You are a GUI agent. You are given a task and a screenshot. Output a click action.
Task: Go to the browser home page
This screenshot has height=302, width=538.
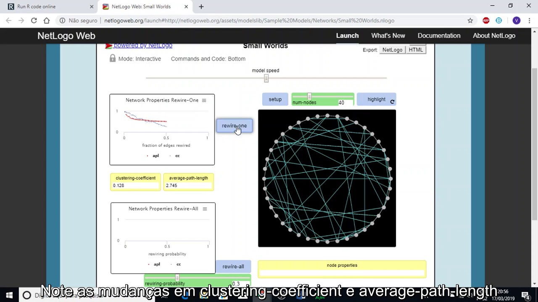tap(47, 21)
